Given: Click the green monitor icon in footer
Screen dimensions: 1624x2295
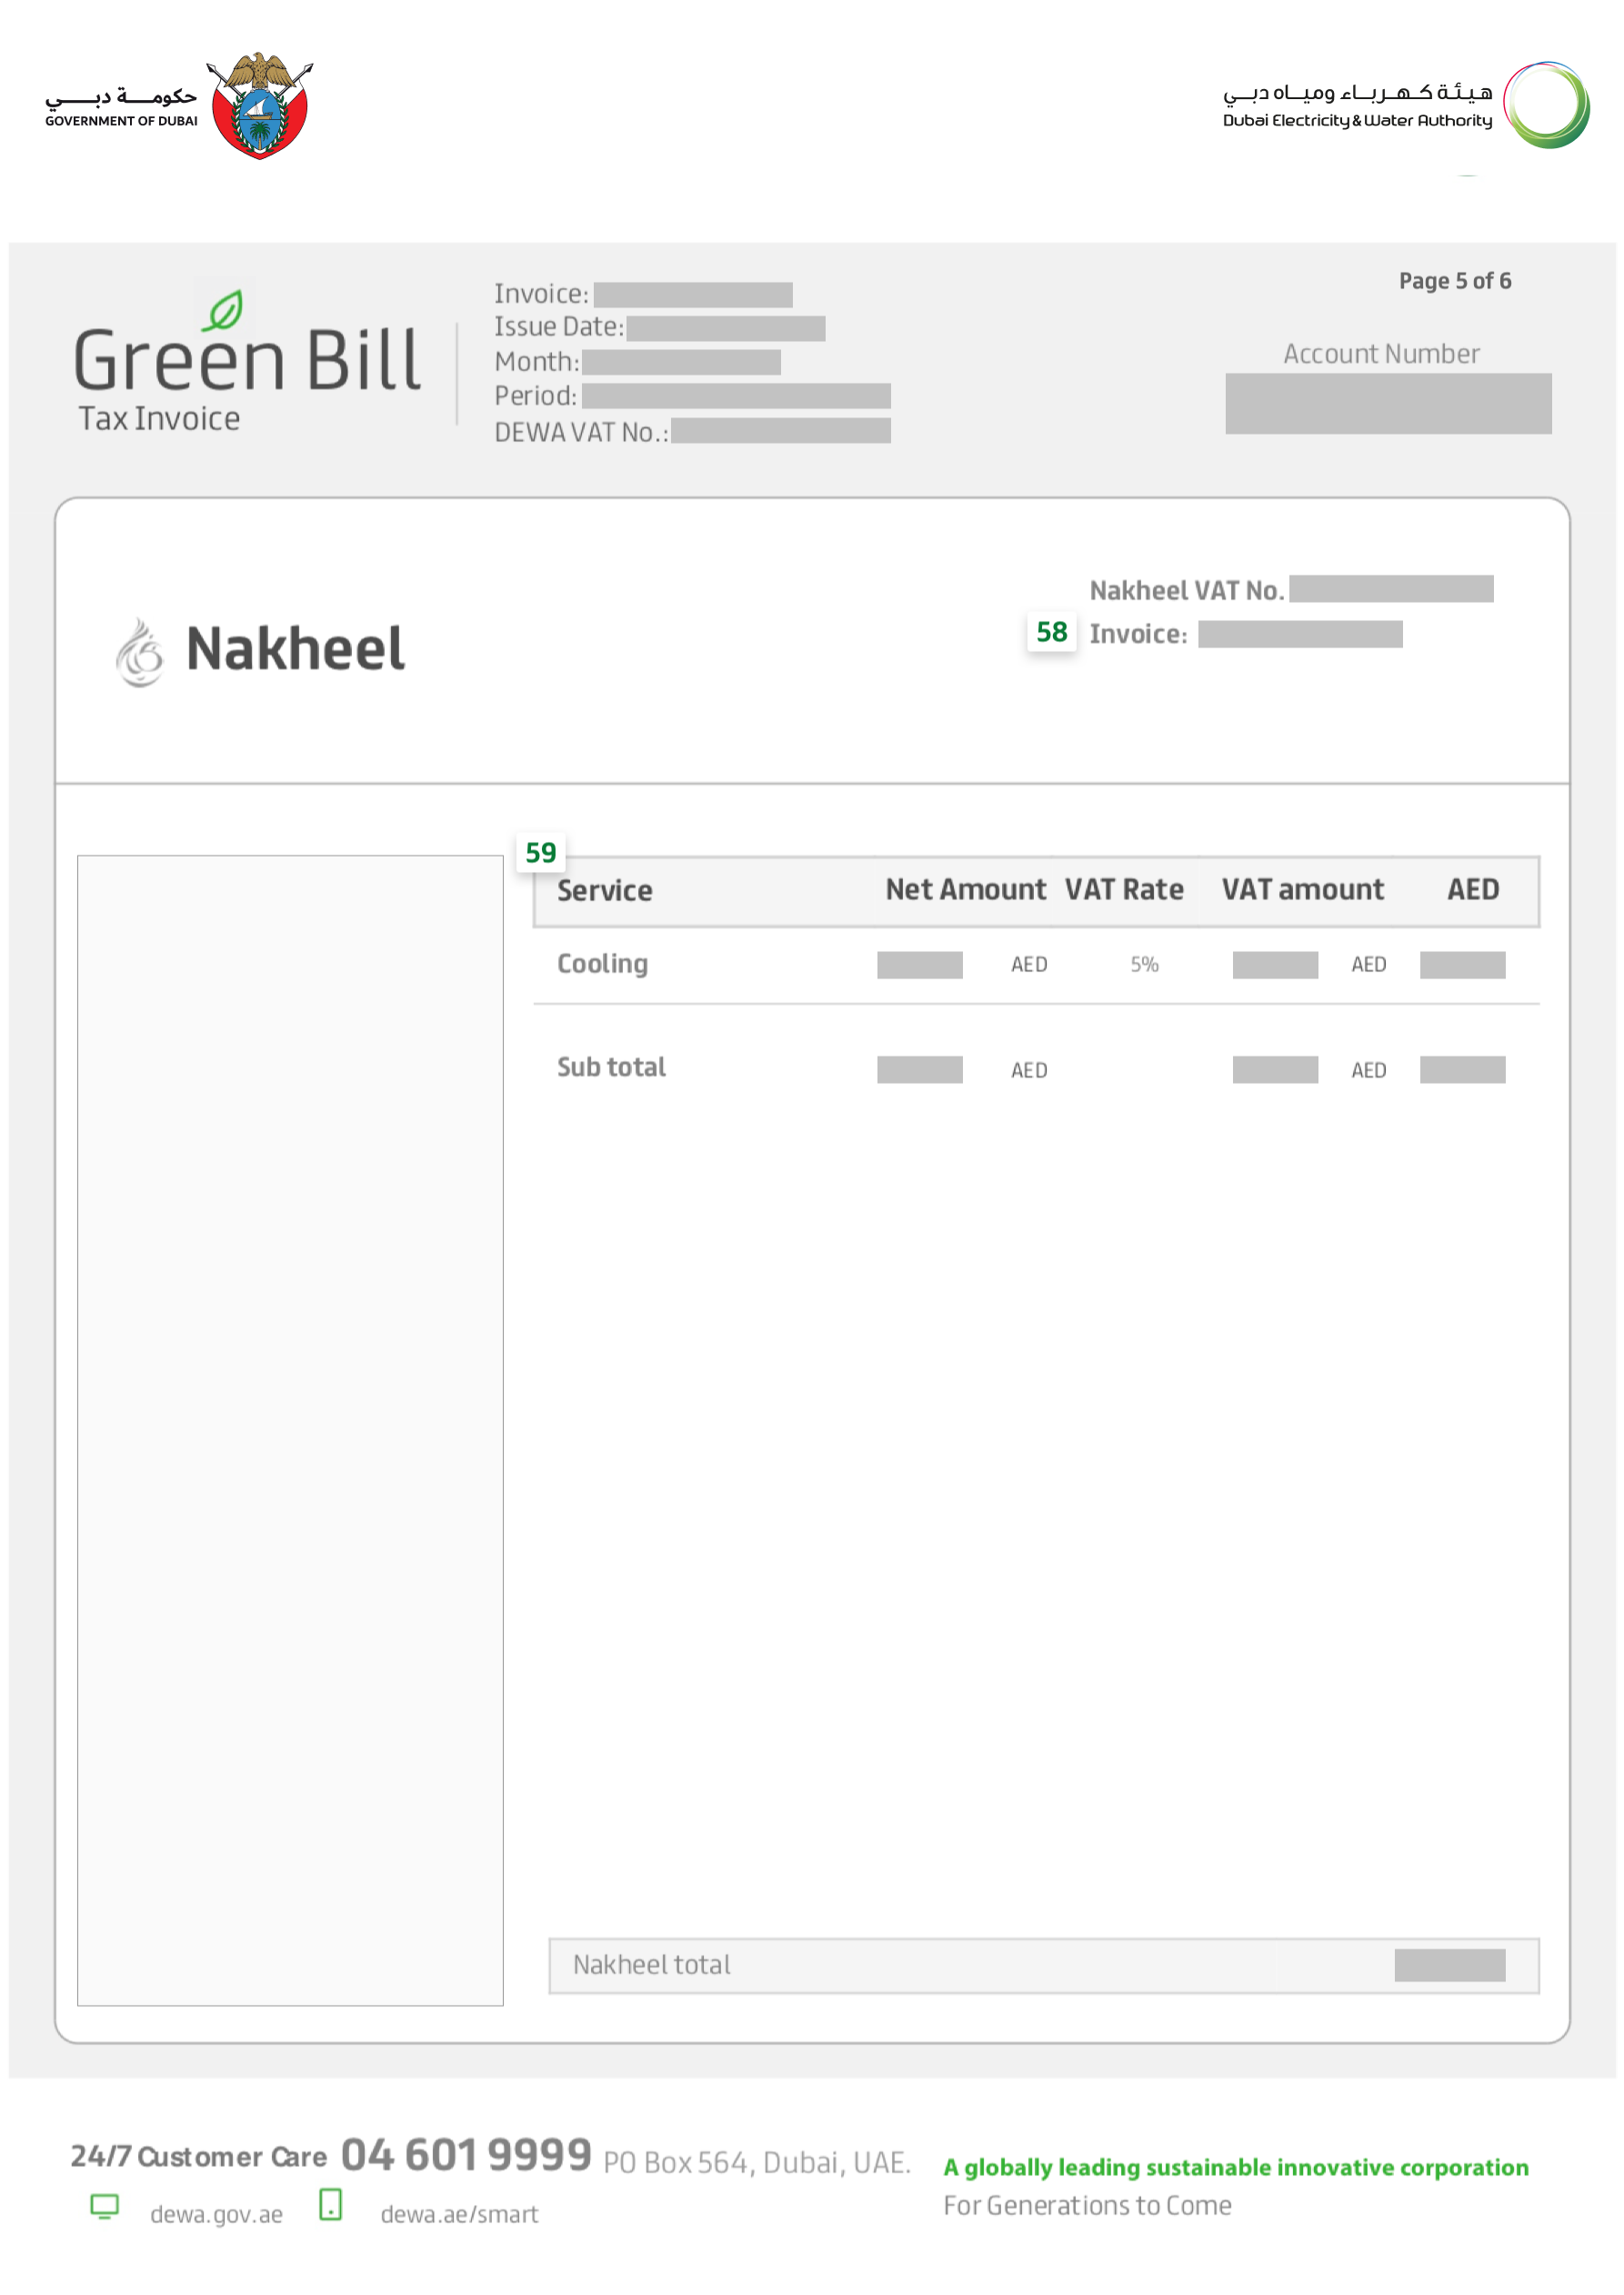Looking at the screenshot, I should tap(104, 2205).
